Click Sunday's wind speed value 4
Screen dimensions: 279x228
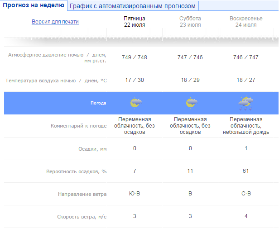point(246,216)
